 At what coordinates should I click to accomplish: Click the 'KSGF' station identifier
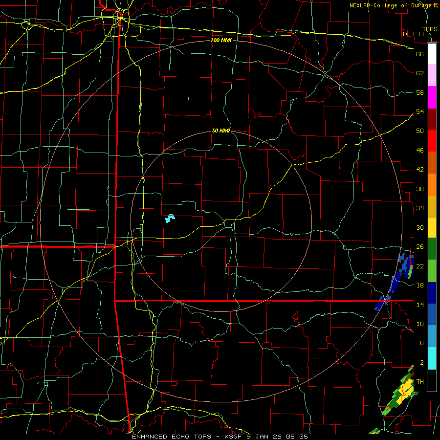tap(233, 437)
